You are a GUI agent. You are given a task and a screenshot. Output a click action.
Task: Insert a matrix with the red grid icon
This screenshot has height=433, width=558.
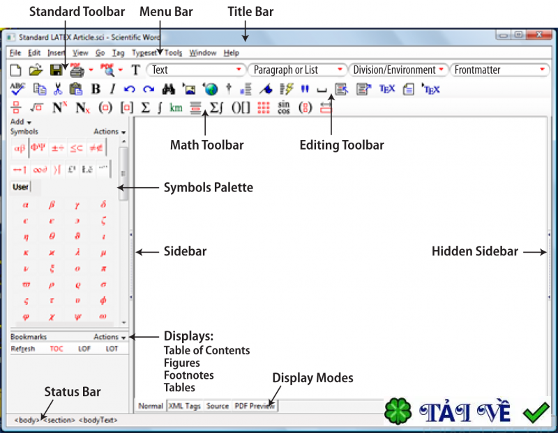pyautogui.click(x=264, y=108)
